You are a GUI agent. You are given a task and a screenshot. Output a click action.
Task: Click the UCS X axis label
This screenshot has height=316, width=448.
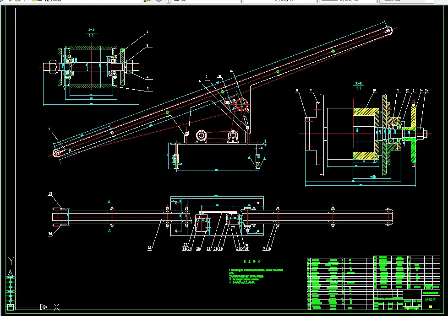(x=56, y=307)
